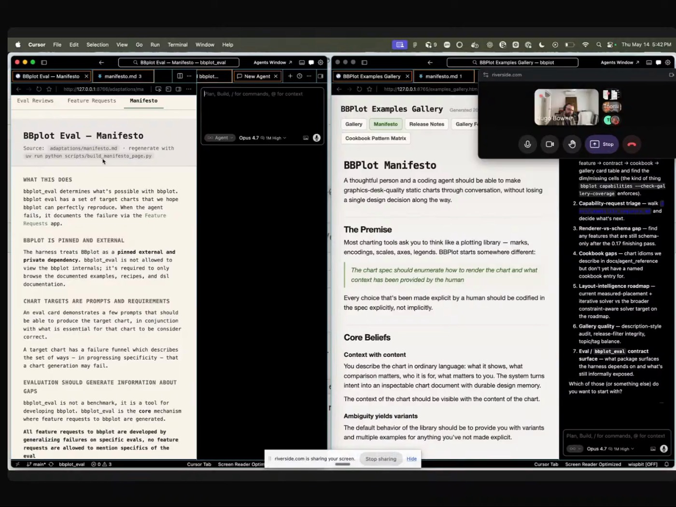Bookmark left window page with star
This screenshot has height=507, width=676.
(x=49, y=89)
